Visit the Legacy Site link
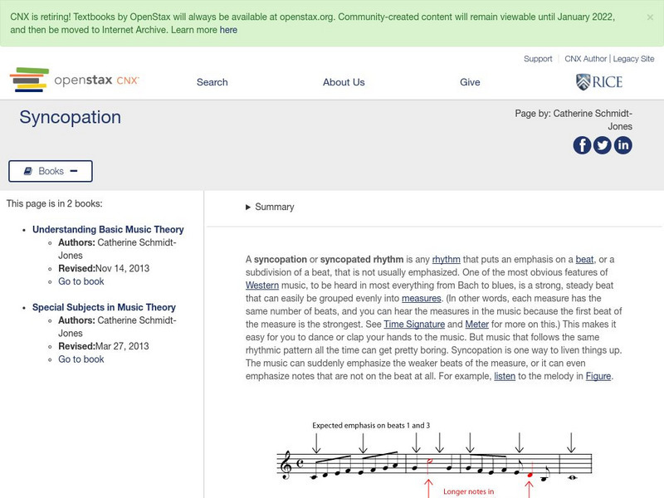 (634, 59)
